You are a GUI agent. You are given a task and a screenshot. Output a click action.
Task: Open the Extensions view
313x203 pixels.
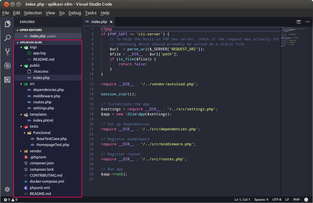pyautogui.click(x=7, y=79)
